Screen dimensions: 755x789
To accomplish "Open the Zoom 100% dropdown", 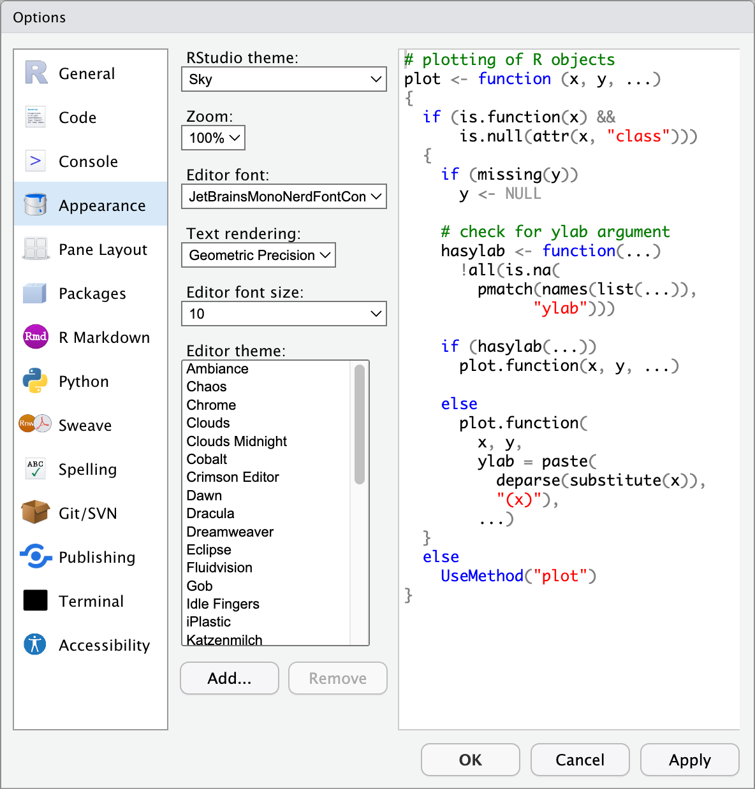I will click(213, 138).
